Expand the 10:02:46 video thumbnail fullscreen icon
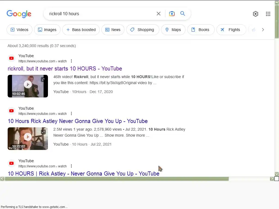This screenshot has height=209, width=279. coord(43,79)
